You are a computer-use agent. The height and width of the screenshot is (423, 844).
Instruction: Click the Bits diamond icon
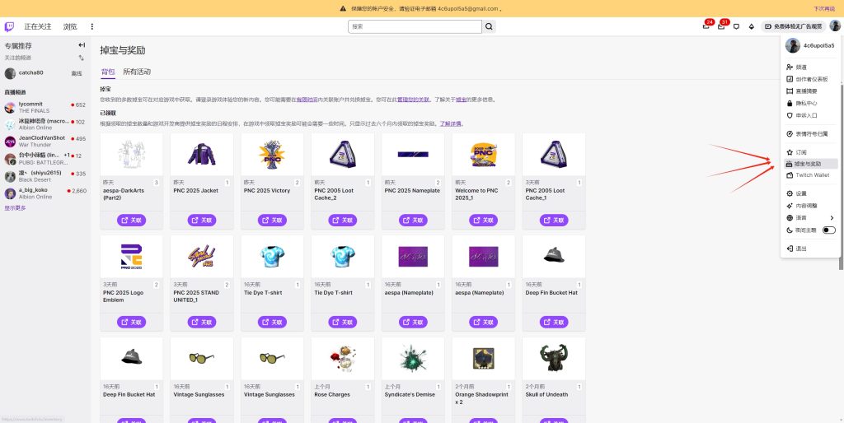(752, 26)
